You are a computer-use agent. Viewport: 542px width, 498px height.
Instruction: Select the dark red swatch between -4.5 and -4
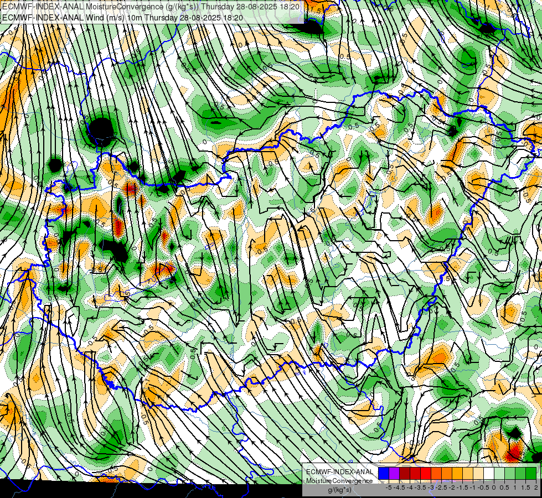[405, 474]
